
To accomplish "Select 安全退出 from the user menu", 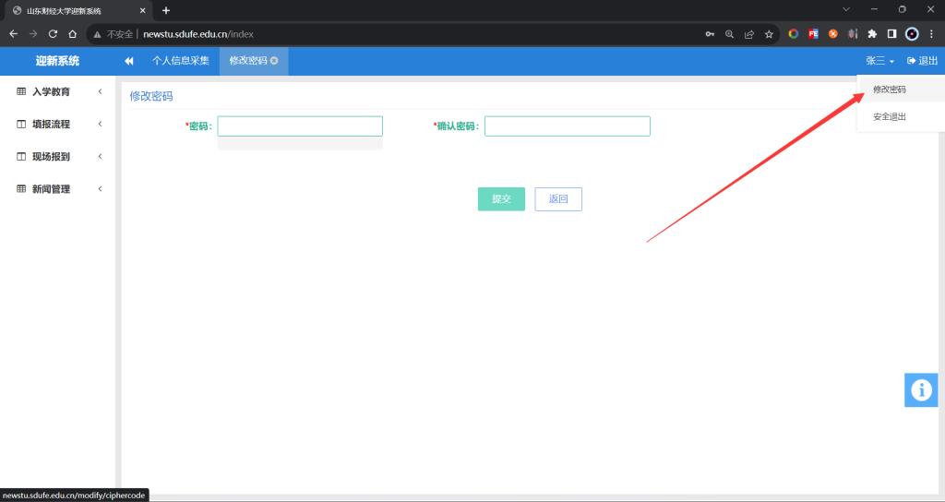I will (x=890, y=117).
